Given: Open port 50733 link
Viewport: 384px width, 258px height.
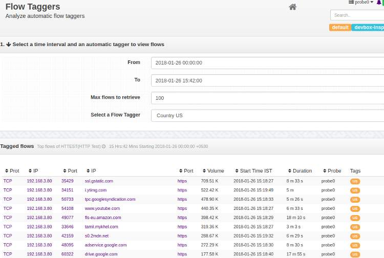Looking at the screenshot, I should (x=68, y=199).
